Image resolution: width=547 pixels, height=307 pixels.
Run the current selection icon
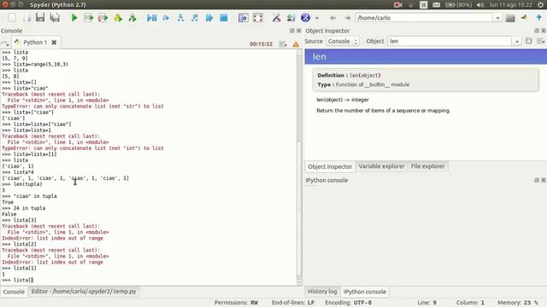point(118,18)
